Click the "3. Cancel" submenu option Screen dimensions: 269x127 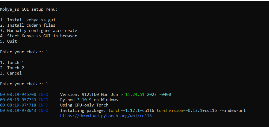[11, 73]
